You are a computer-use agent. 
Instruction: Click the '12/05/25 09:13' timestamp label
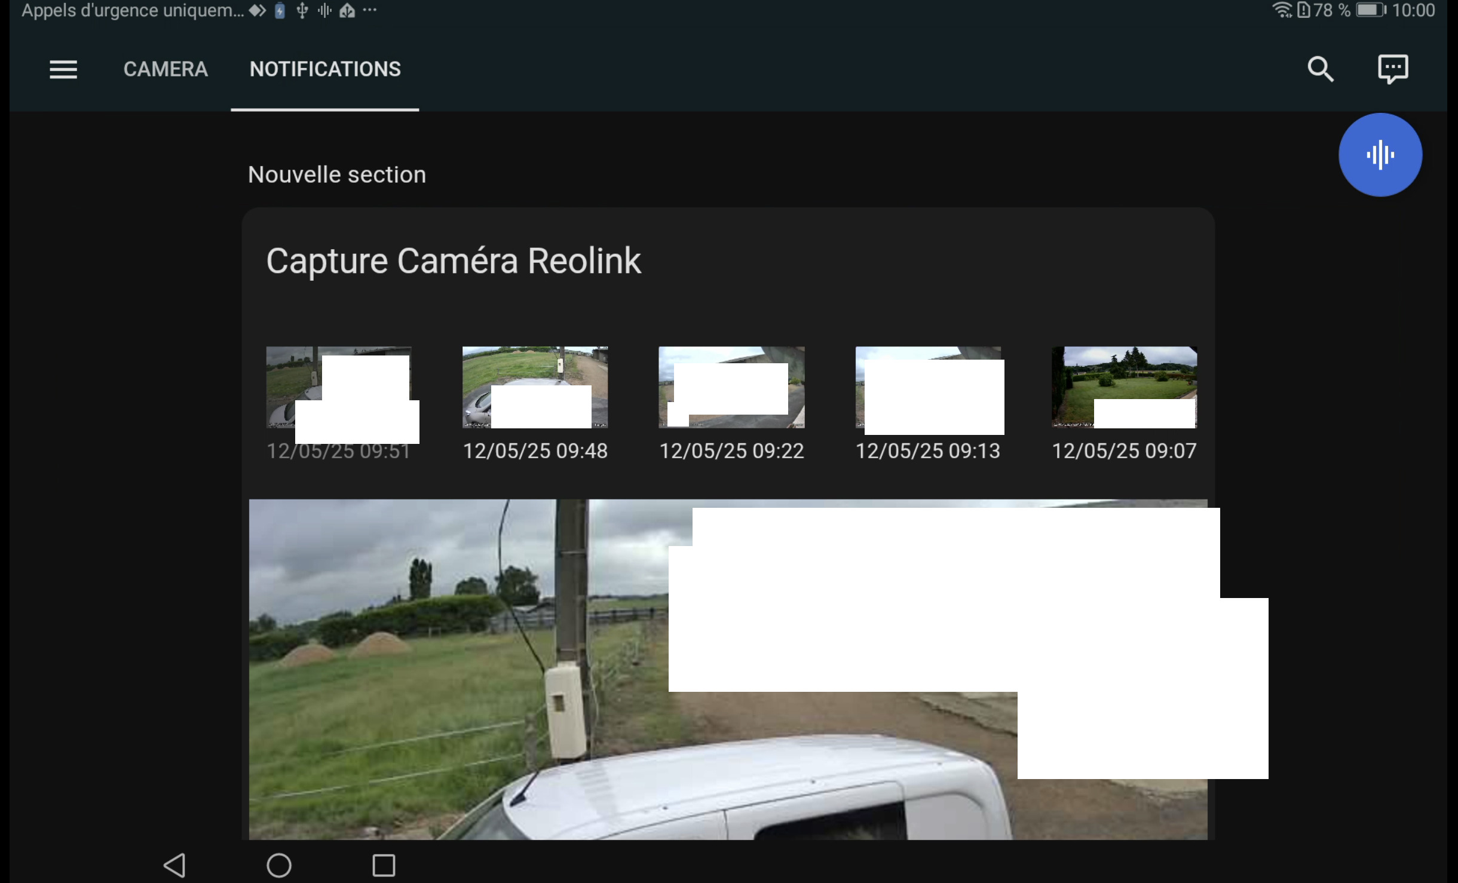point(928,451)
